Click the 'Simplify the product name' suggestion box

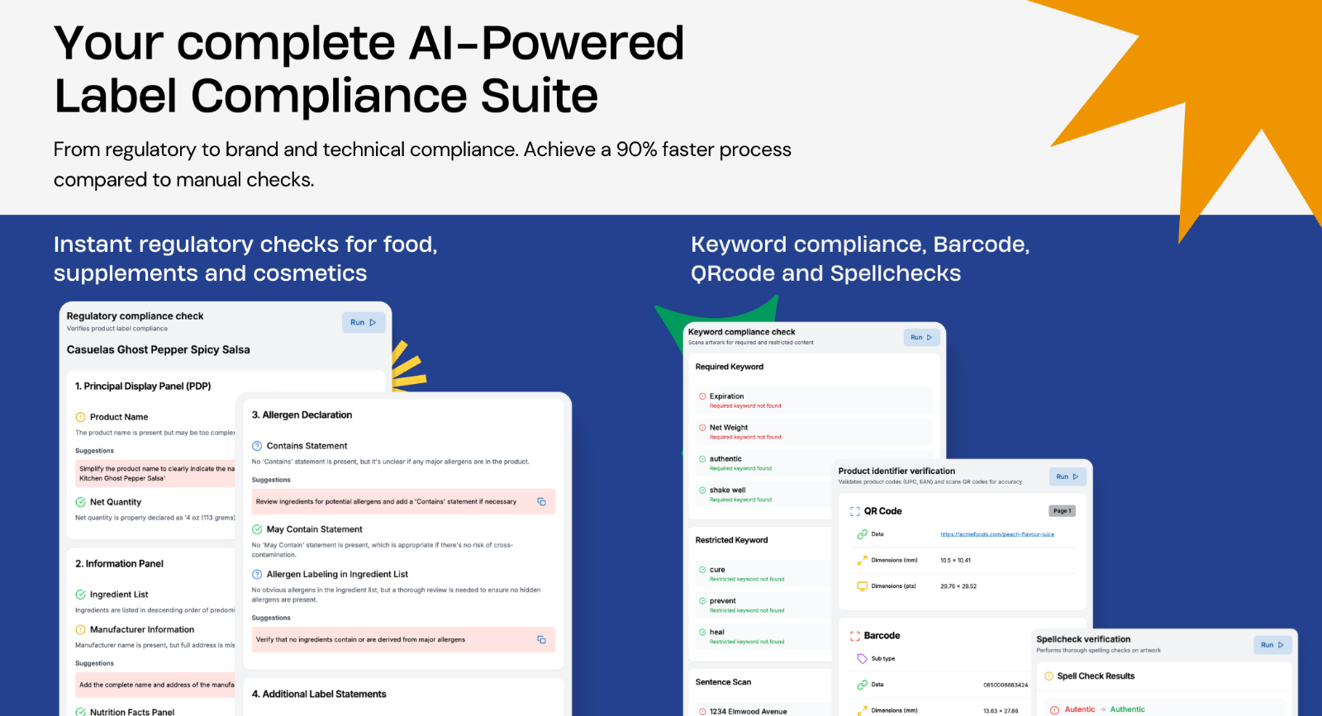pyautogui.click(x=155, y=473)
